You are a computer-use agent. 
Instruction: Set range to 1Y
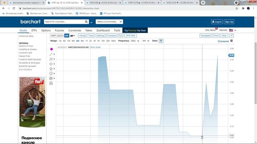(x=87, y=41)
